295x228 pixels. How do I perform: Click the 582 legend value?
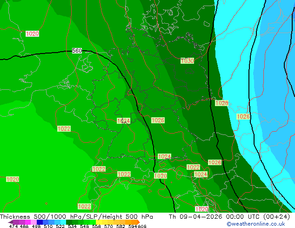[120, 226]
